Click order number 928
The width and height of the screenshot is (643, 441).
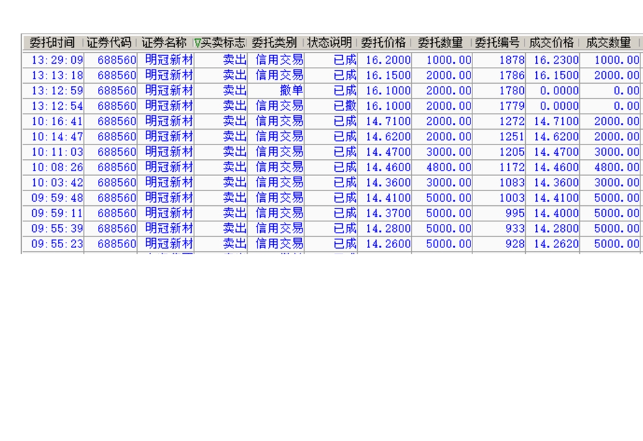coord(515,244)
